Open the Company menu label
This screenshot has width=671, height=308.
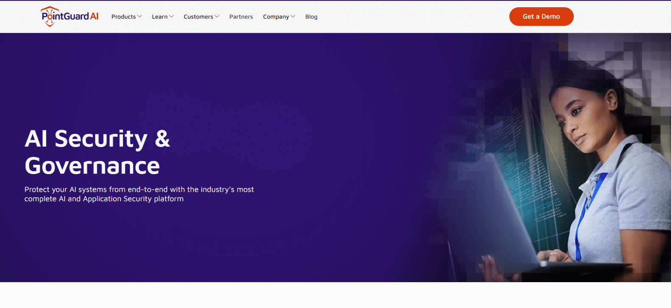click(276, 17)
